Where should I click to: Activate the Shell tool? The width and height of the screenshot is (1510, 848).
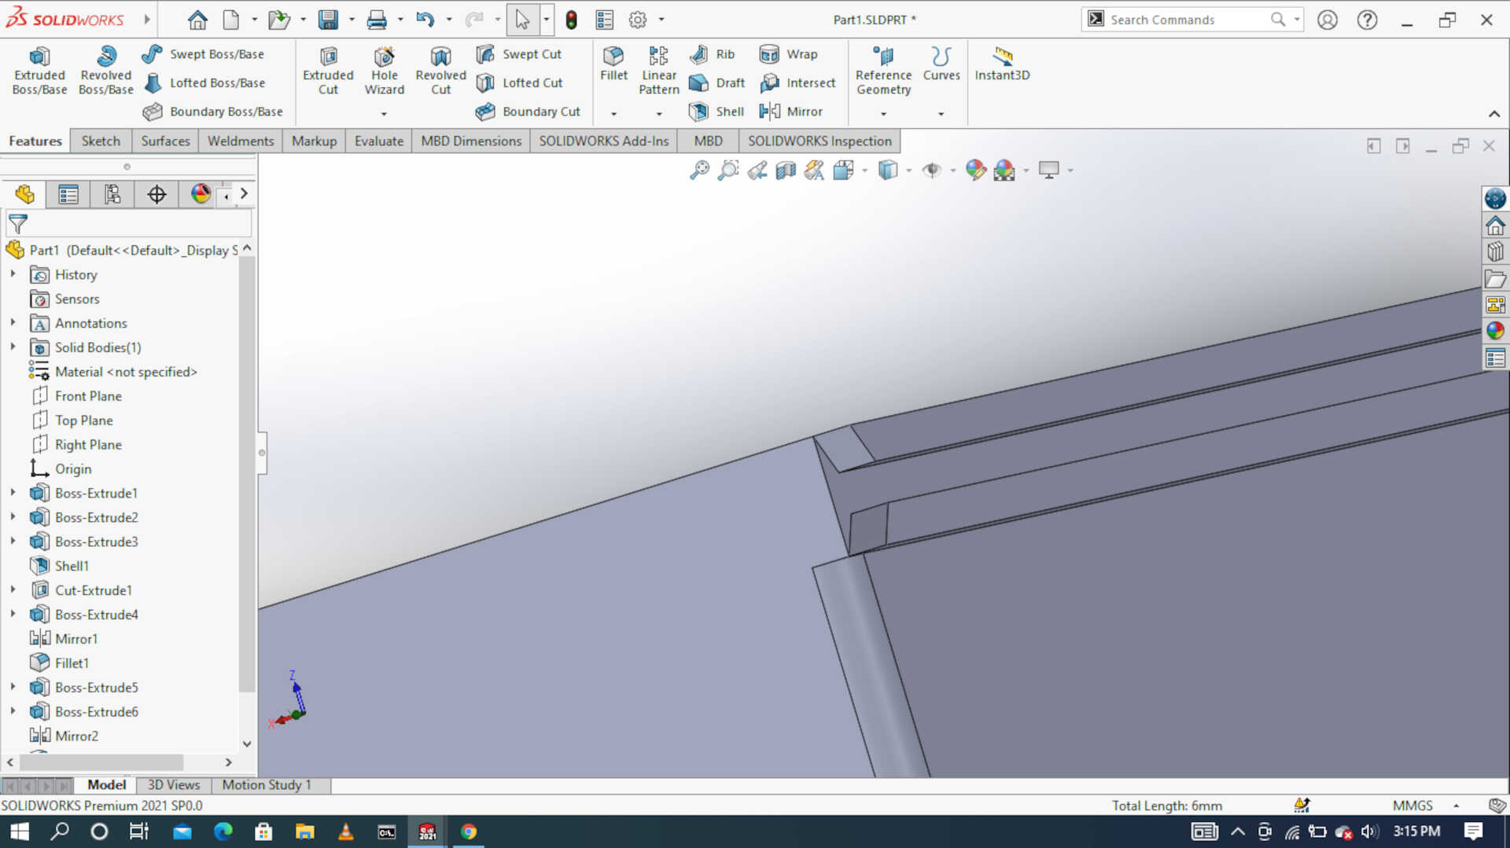coord(715,112)
